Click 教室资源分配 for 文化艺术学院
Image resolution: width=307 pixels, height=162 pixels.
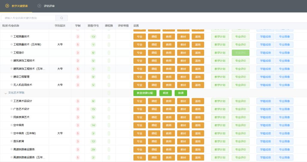145,93
